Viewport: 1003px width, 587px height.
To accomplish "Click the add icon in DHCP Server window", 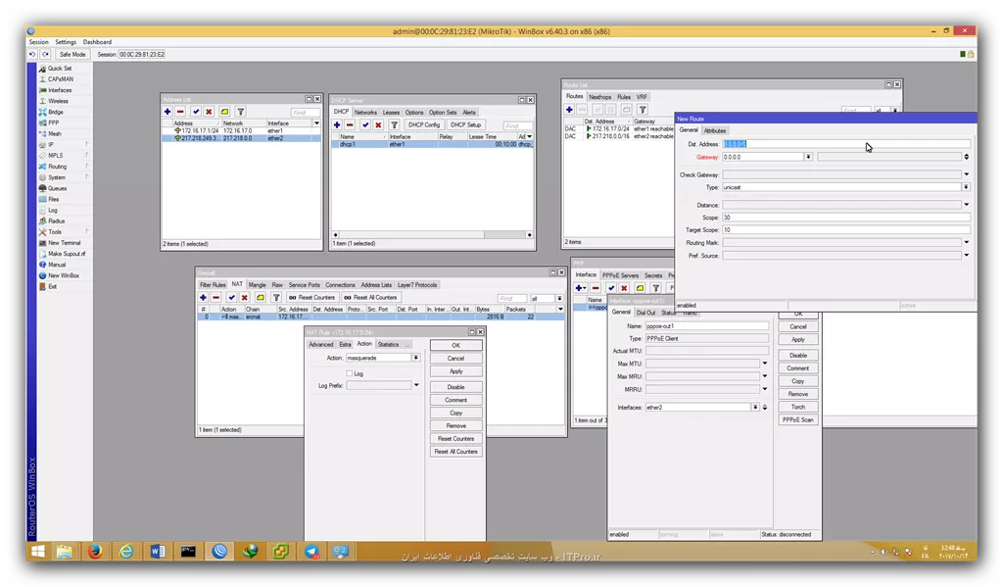I will click(337, 124).
